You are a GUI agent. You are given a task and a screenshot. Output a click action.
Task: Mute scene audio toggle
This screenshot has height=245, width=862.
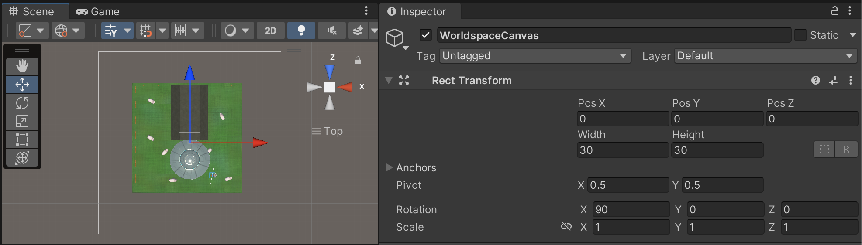[332, 31]
